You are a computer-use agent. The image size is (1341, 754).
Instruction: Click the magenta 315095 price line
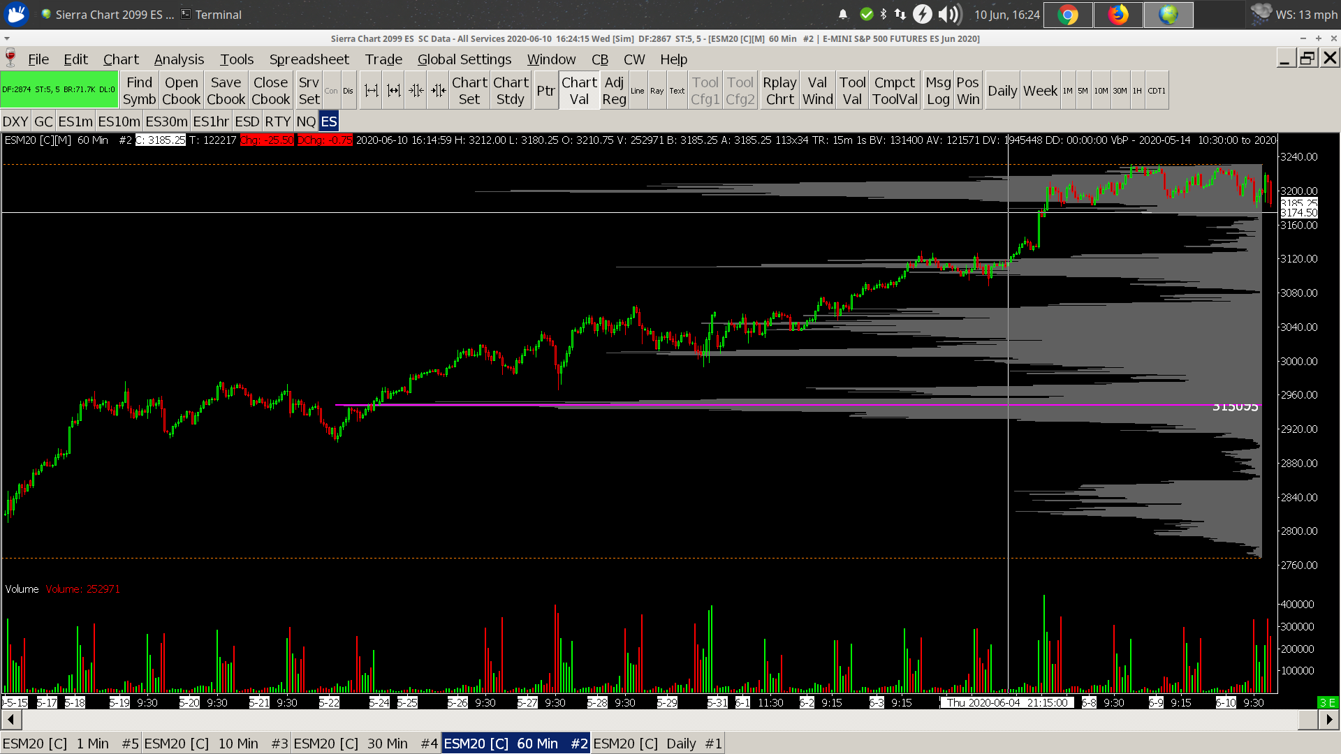coord(768,405)
